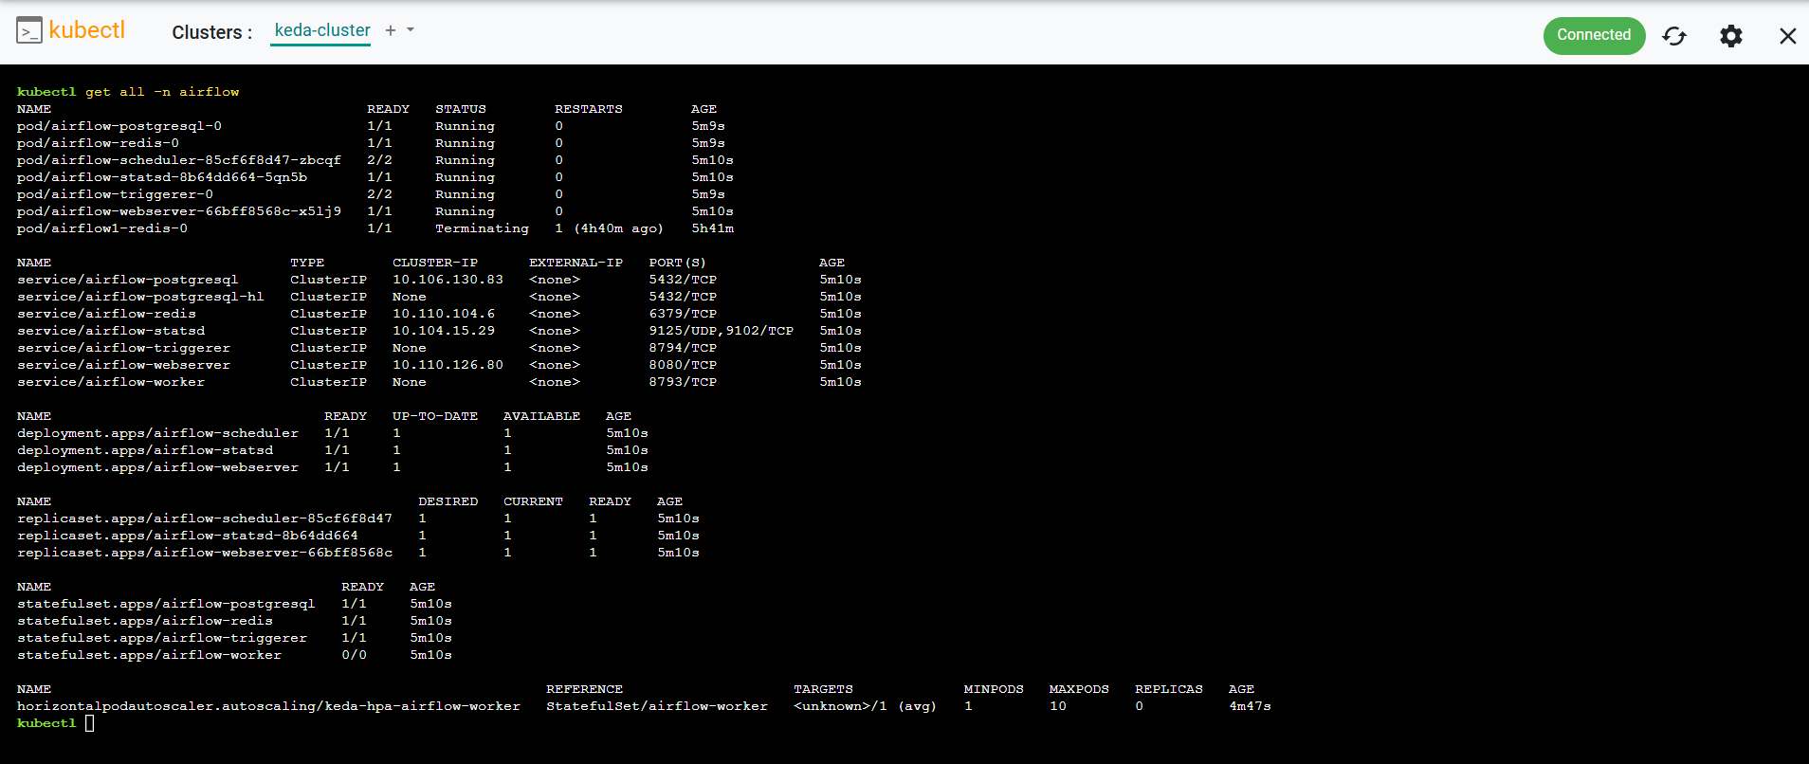Image resolution: width=1809 pixels, height=764 pixels.
Task: Select text 'deployment.apps/airflow-scheduler'
Action: (157, 433)
